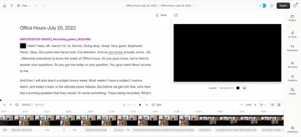Open the Elements panel
This screenshot has height=137, width=301.
[x=292, y=65]
